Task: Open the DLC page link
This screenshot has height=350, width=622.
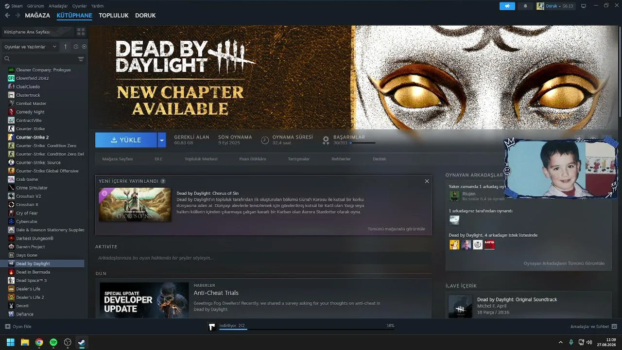Action: [159, 159]
